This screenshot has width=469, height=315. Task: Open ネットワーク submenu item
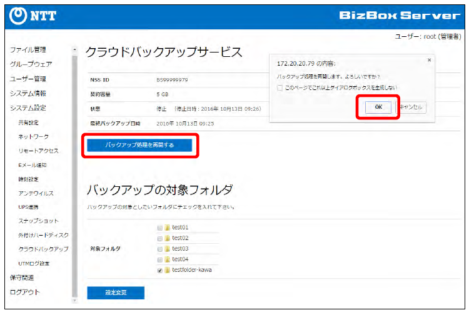[x=34, y=137]
